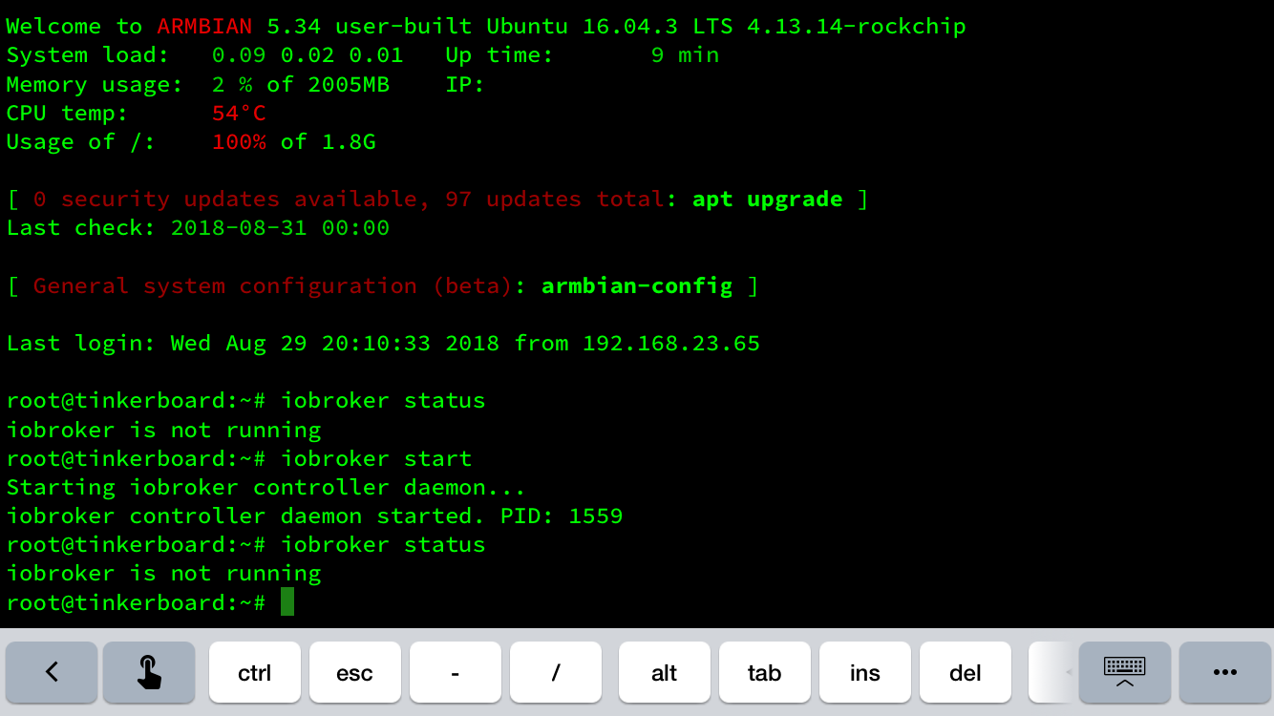Hide the on-screen keyboard icon

(1125, 672)
